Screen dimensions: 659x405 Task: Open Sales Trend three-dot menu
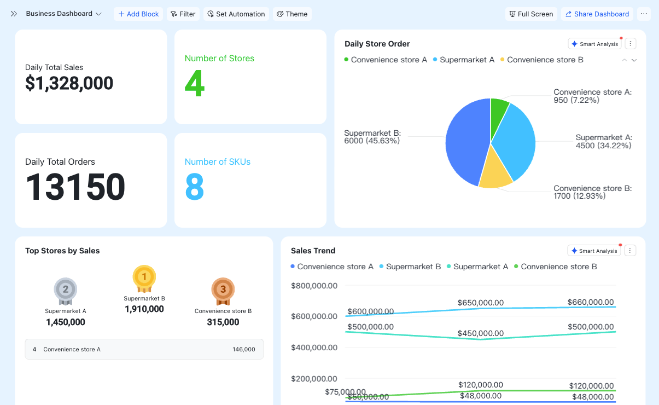point(630,251)
